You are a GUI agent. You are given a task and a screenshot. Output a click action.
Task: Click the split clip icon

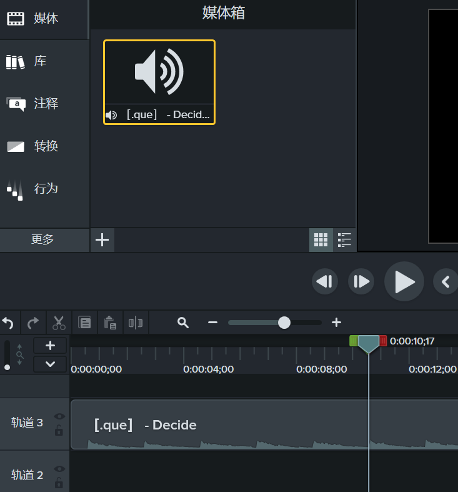[135, 323]
